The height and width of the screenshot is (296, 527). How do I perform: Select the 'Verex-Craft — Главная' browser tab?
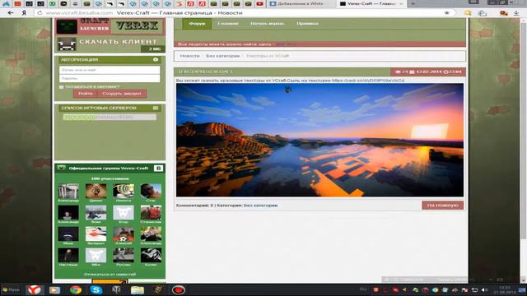pyautogui.click(x=371, y=3)
